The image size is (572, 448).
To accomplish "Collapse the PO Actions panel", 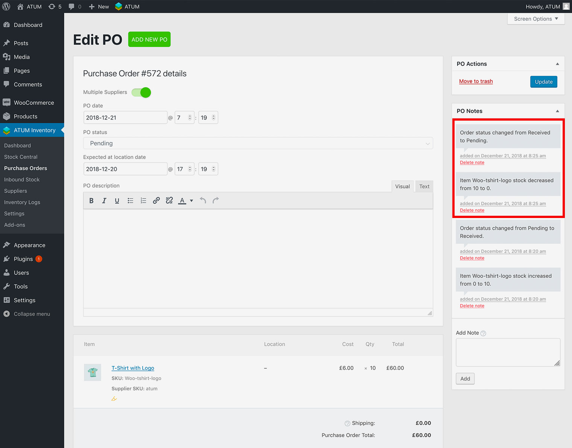I will [x=557, y=64].
